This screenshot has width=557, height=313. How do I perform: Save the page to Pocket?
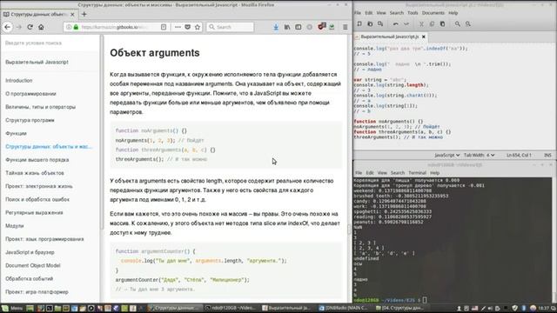tap(188, 27)
